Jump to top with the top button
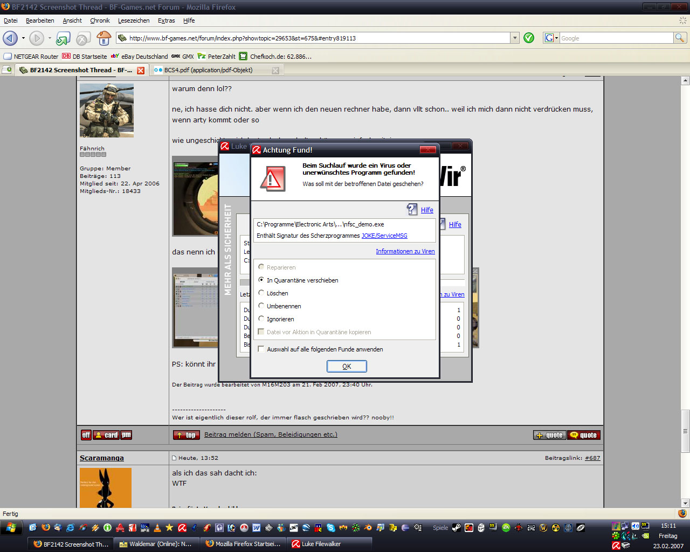The width and height of the screenshot is (690, 552). 186,435
